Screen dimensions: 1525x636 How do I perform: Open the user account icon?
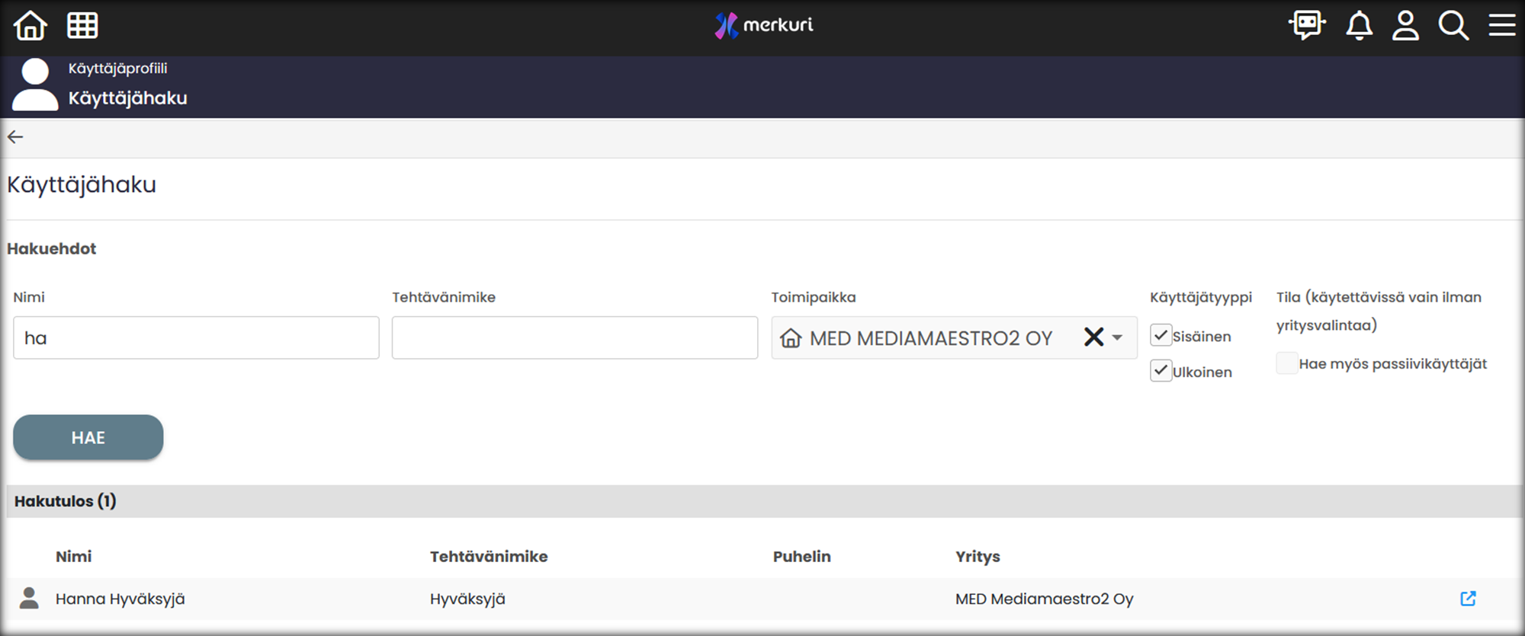coord(1405,26)
